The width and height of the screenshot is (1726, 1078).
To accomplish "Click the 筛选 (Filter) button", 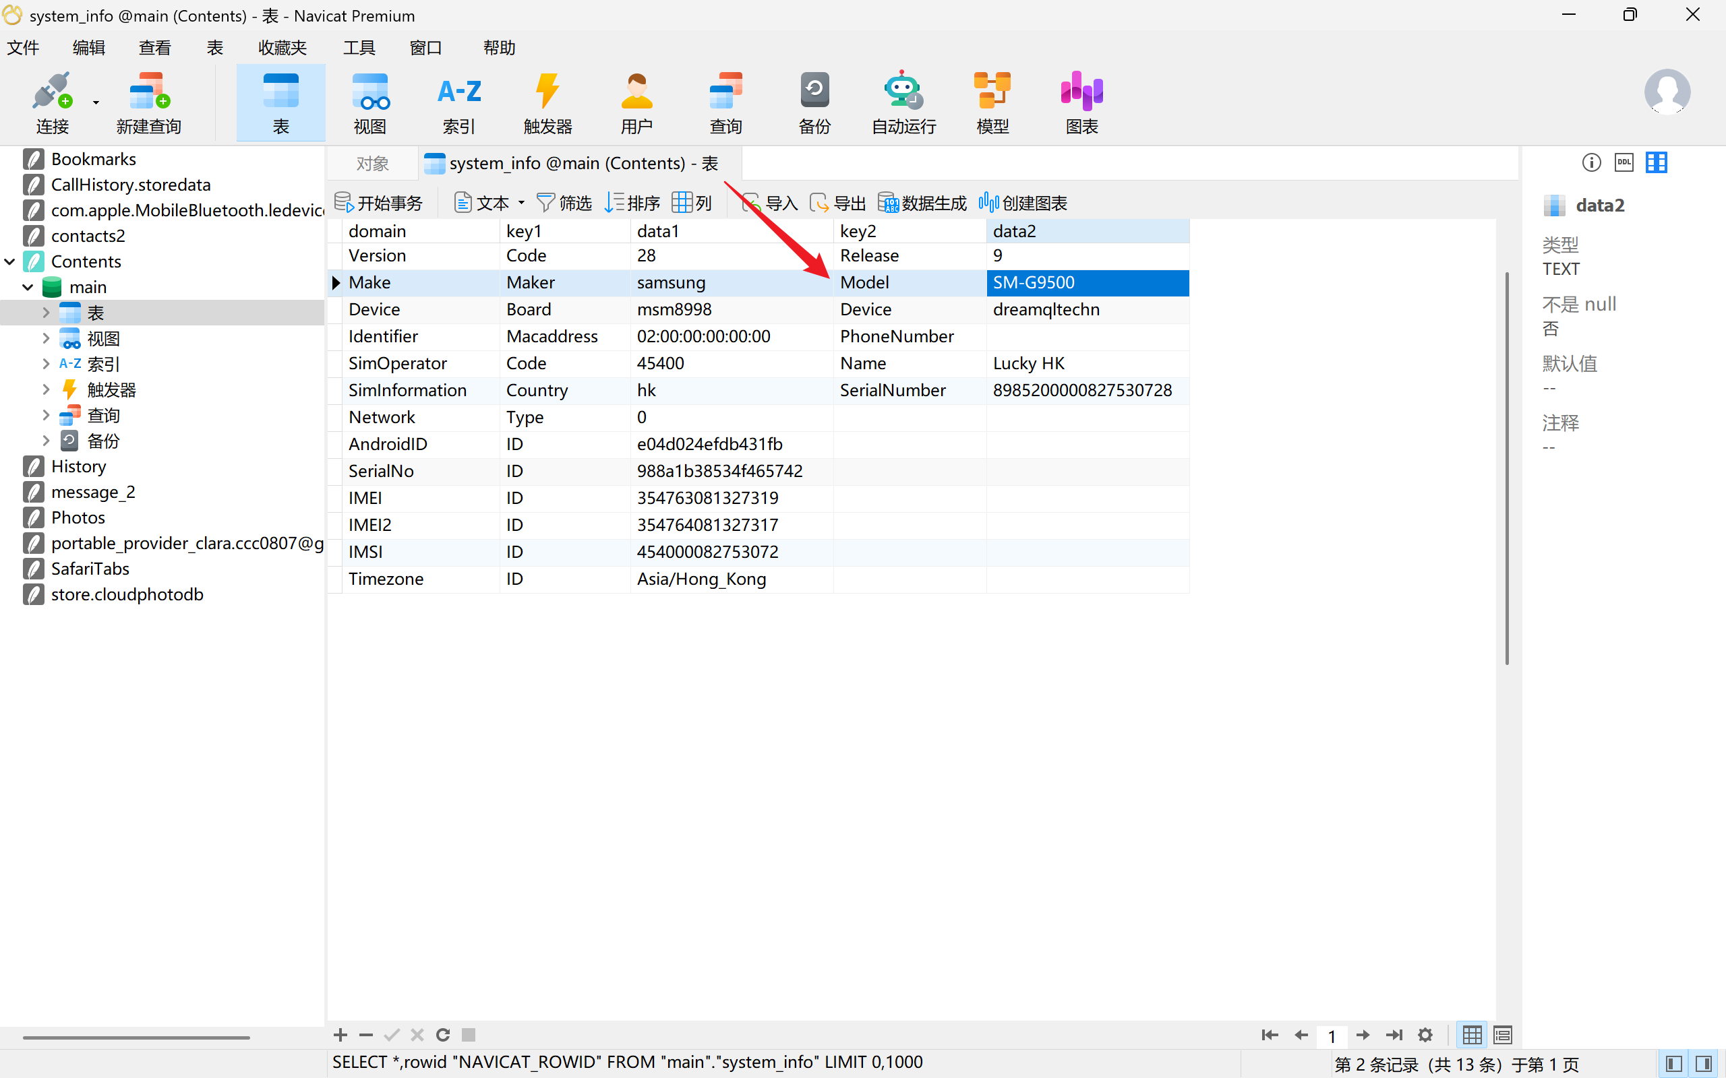I will pyautogui.click(x=564, y=203).
